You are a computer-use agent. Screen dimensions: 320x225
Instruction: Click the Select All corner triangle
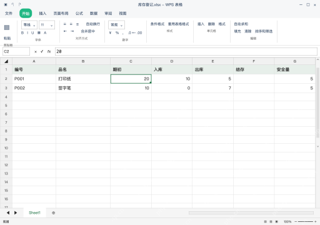point(6,61)
